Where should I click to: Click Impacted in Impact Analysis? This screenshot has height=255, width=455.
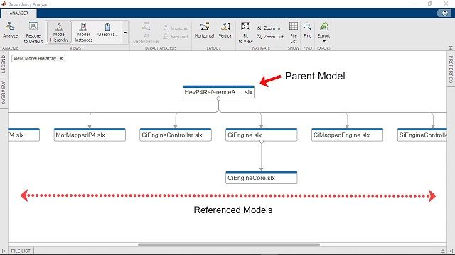point(176,28)
